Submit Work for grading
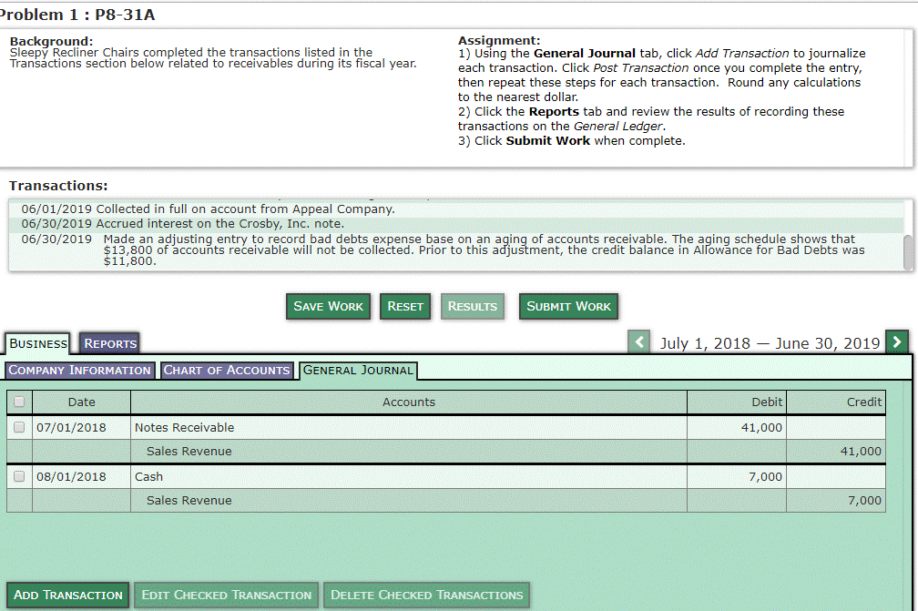 tap(568, 306)
